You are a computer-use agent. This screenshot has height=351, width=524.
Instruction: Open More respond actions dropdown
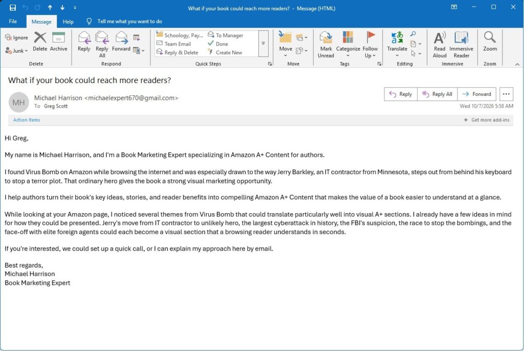click(x=139, y=51)
